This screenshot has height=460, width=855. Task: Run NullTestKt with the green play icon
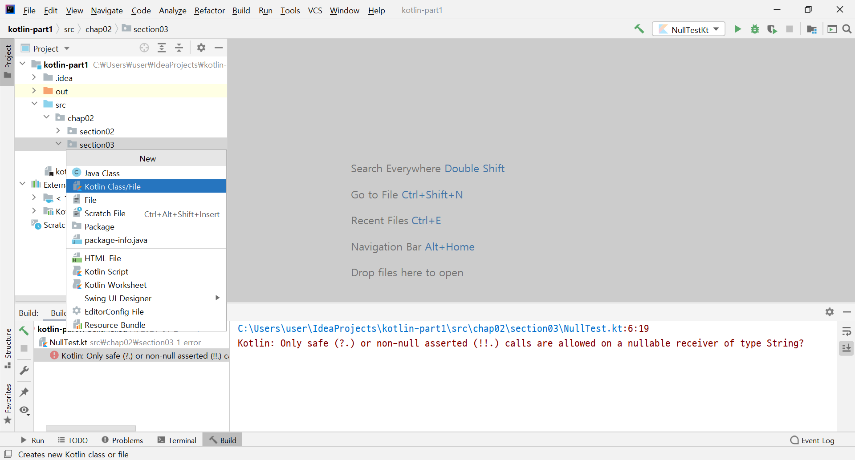coord(737,29)
